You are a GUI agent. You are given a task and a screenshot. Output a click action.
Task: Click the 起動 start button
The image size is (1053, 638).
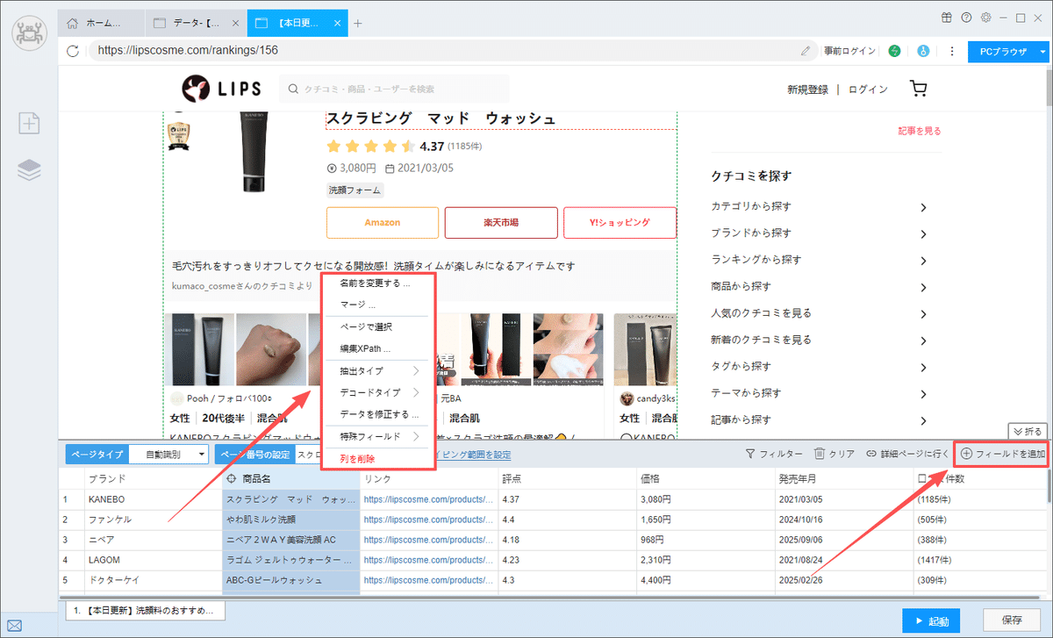[x=931, y=621]
